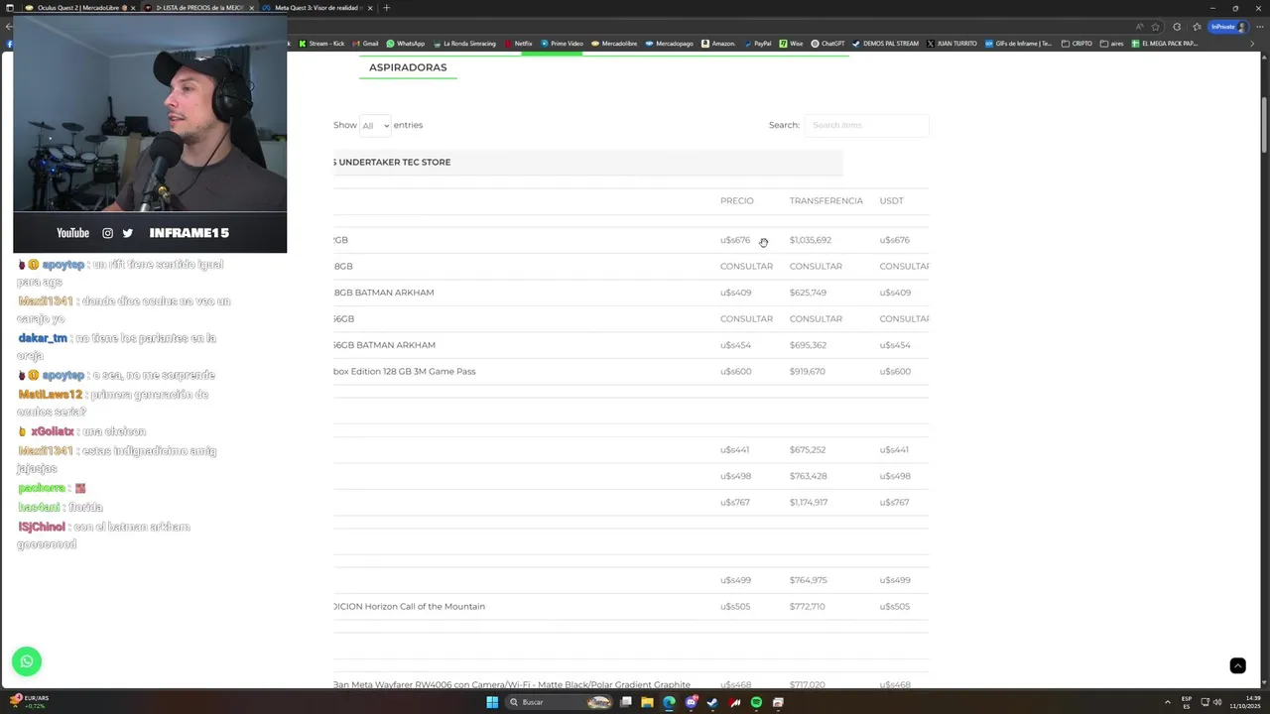Open the Wise bookmark
Screen dimensions: 1270x714
tap(791, 44)
